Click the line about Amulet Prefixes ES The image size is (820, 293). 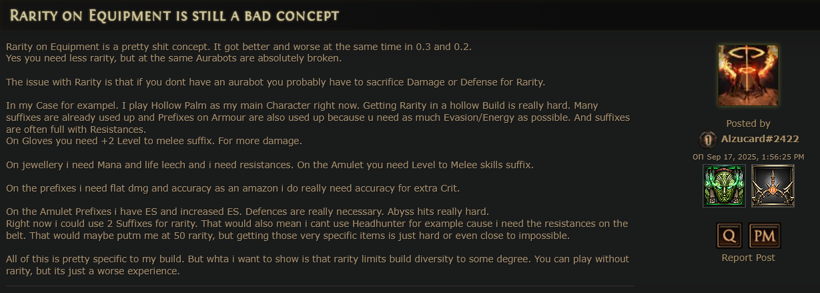[248, 212]
